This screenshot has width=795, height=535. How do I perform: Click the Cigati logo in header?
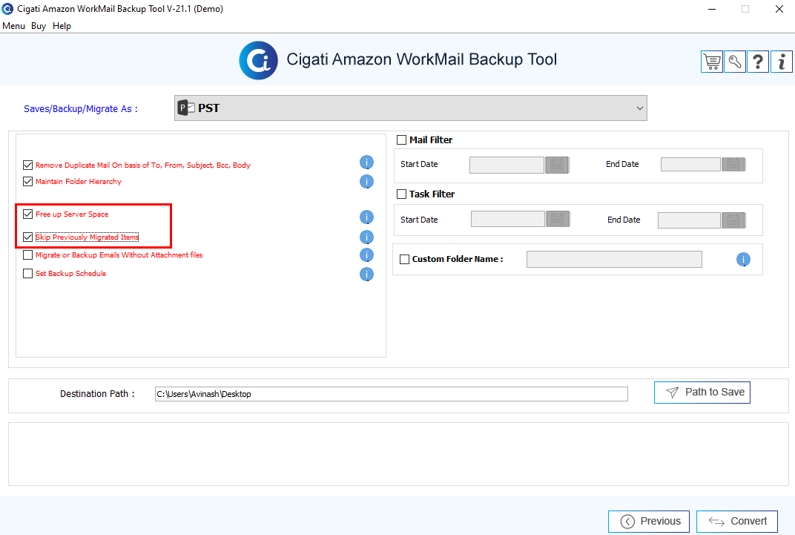tap(259, 60)
